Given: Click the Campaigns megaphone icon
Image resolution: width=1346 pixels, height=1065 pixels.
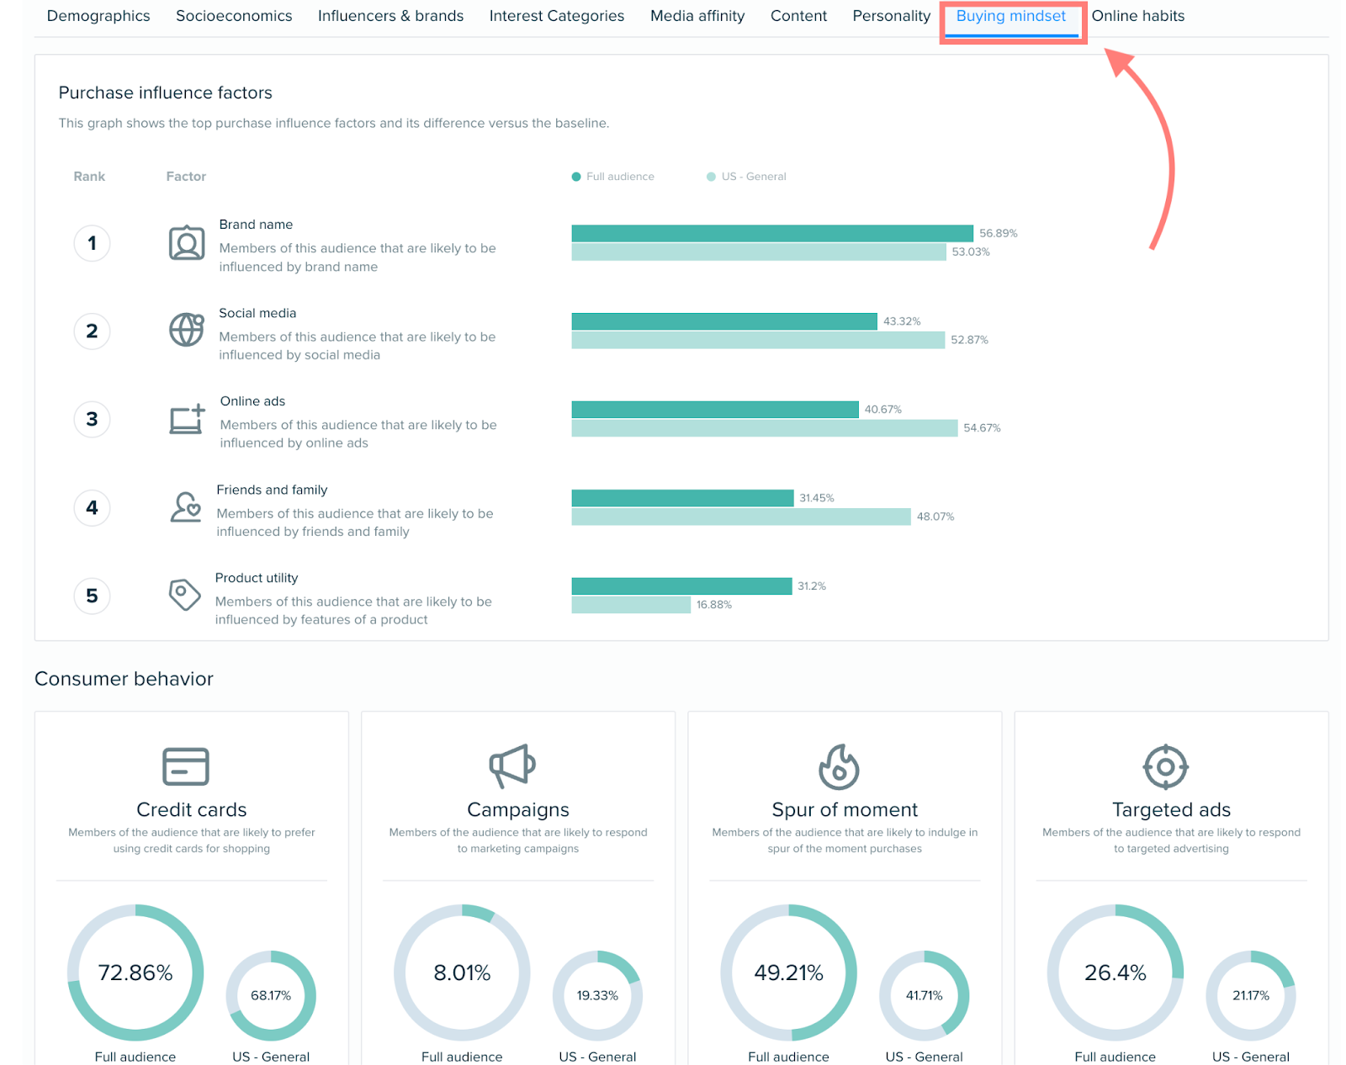Looking at the screenshot, I should point(512,766).
